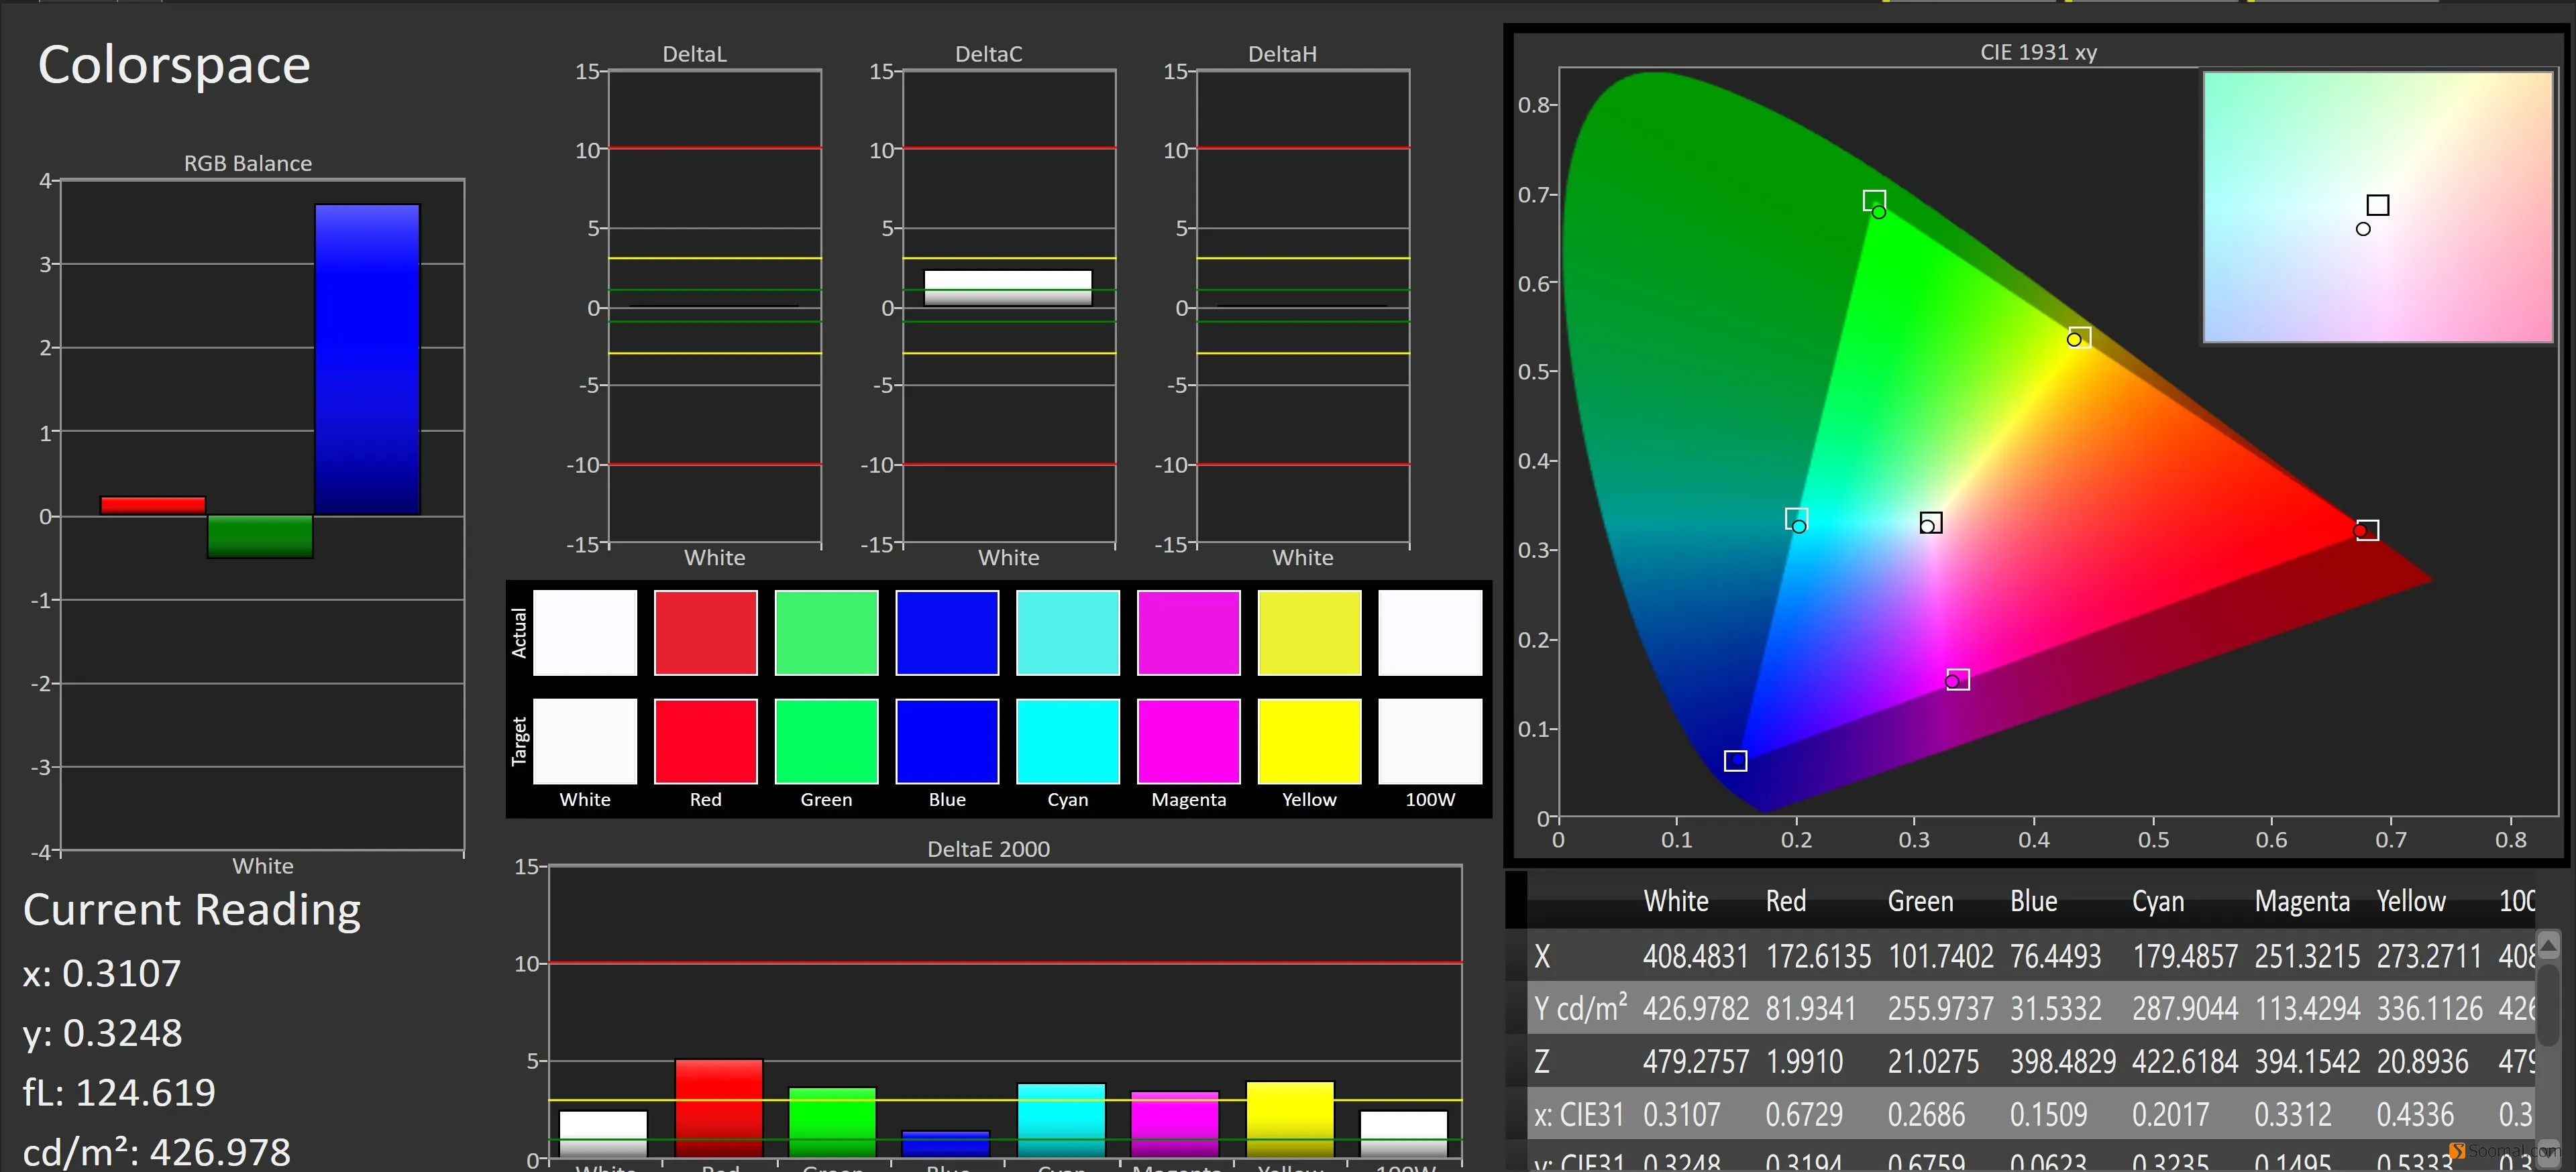Click the red bar in DeltaE 2000 chart

tap(718, 1108)
